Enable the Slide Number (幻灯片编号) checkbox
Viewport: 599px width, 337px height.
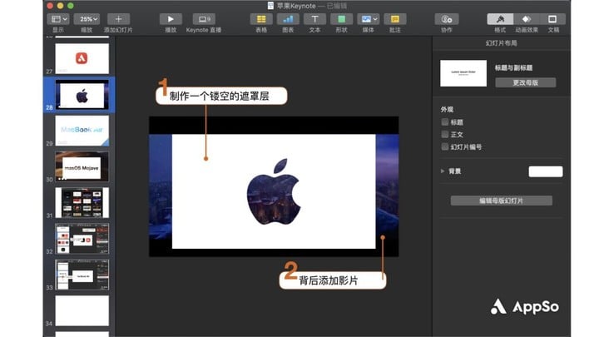pyautogui.click(x=444, y=146)
